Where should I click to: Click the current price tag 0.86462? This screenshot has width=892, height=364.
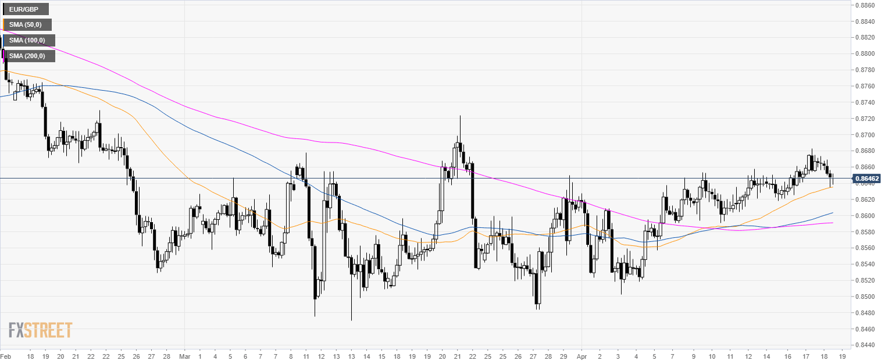pos(866,179)
